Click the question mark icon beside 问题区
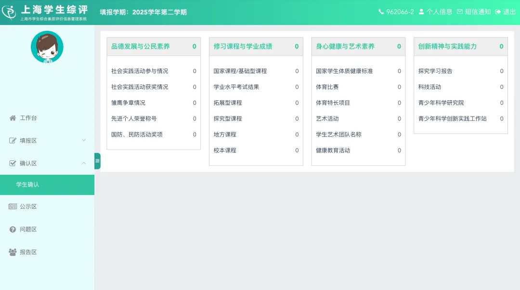 point(13,230)
